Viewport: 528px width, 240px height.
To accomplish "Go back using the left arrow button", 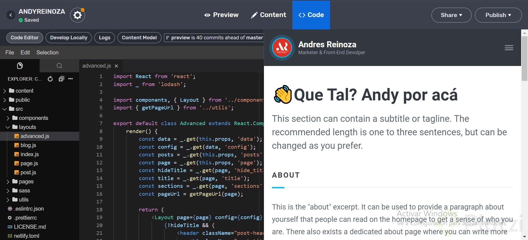I will coord(11,15).
